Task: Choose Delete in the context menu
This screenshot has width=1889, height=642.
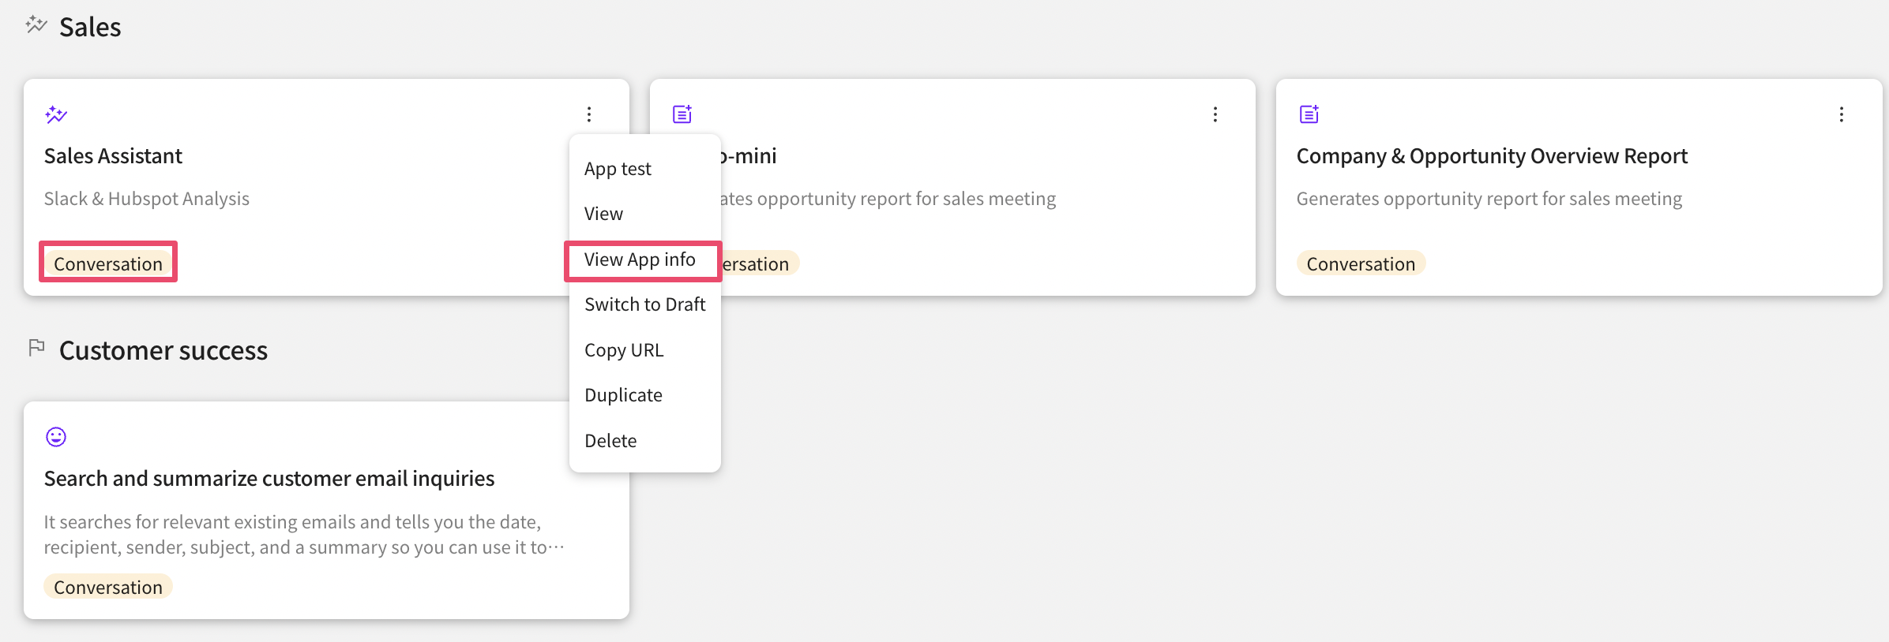Action: (x=610, y=441)
